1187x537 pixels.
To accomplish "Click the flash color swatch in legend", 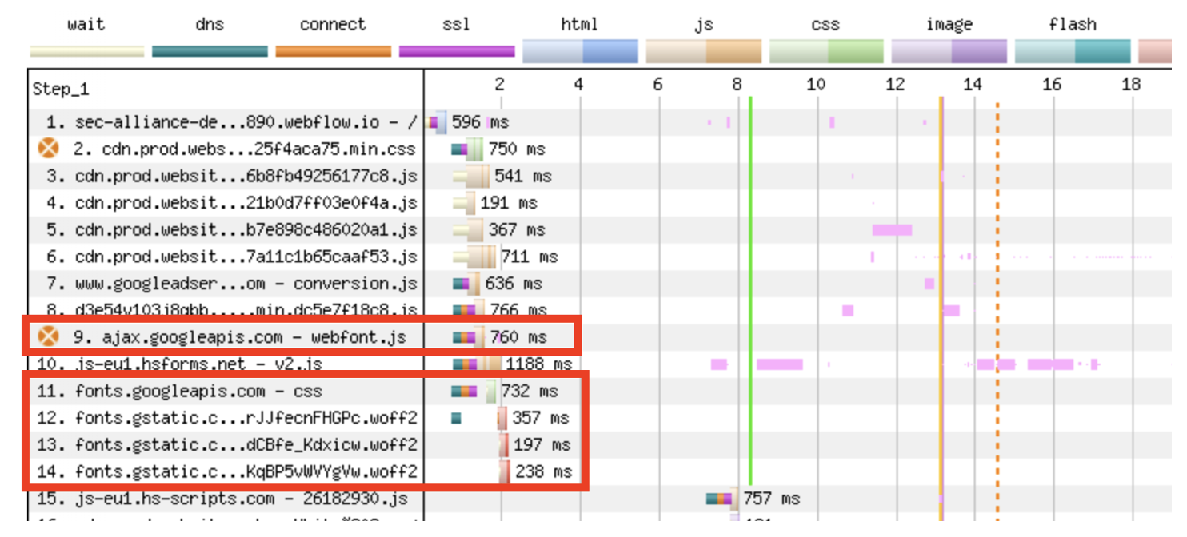I will coord(1073,51).
